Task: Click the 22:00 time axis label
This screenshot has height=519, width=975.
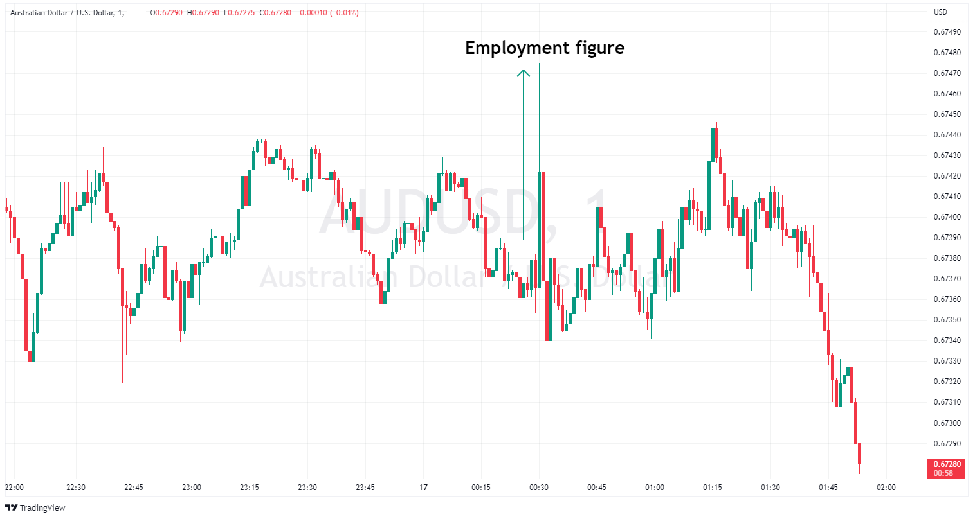Action: pos(14,488)
